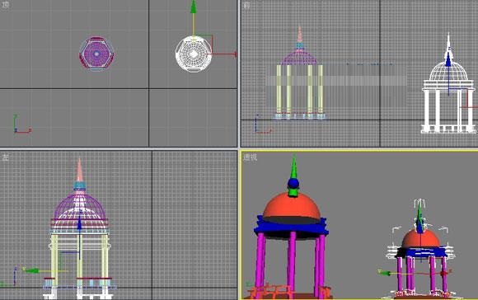The width and height of the screenshot is (478, 300).
Task: Click the green Y-axis arrow in Left viewport
Action: point(33,270)
